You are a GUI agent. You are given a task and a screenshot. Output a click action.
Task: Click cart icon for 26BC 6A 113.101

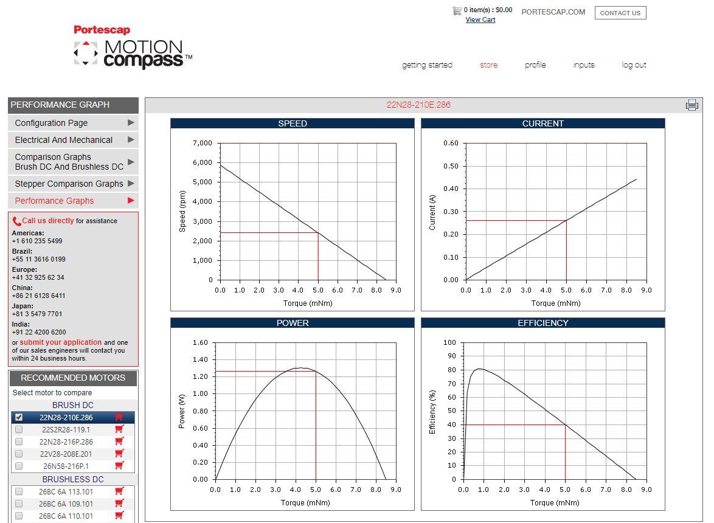pos(119,491)
